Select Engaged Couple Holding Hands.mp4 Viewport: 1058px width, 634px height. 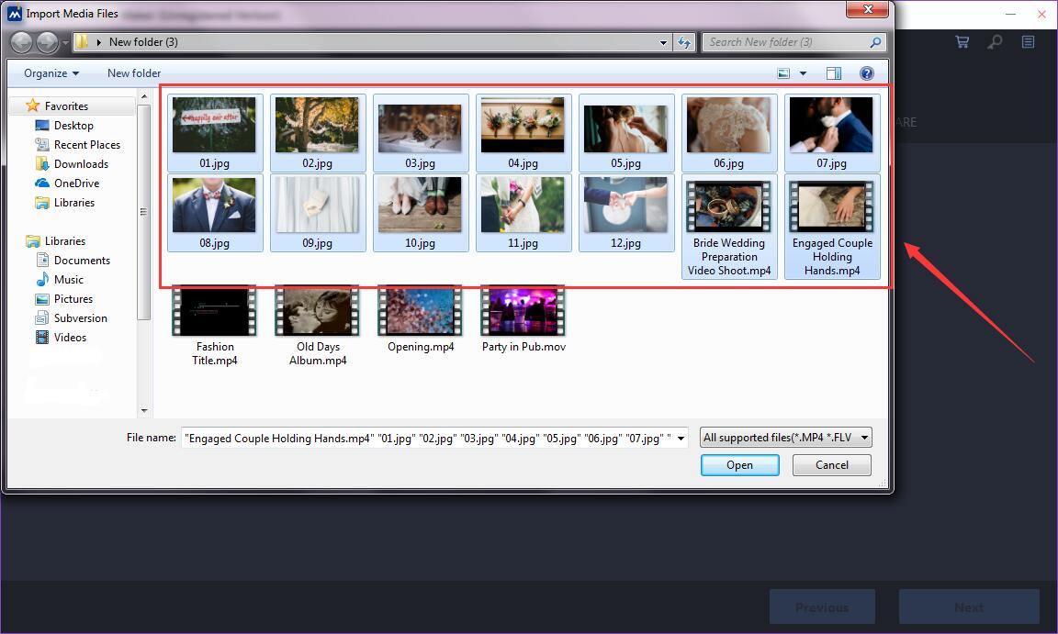coord(832,227)
